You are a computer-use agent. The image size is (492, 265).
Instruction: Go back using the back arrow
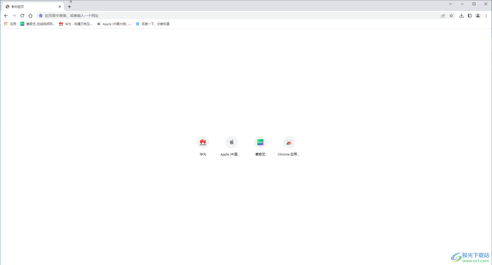click(x=6, y=16)
